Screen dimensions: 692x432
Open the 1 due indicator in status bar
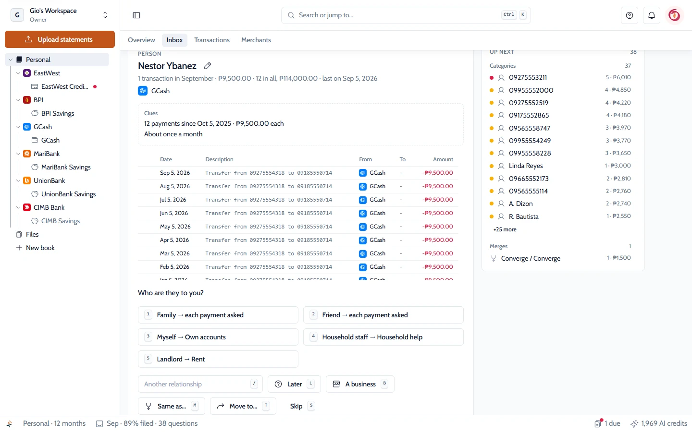pyautogui.click(x=607, y=423)
